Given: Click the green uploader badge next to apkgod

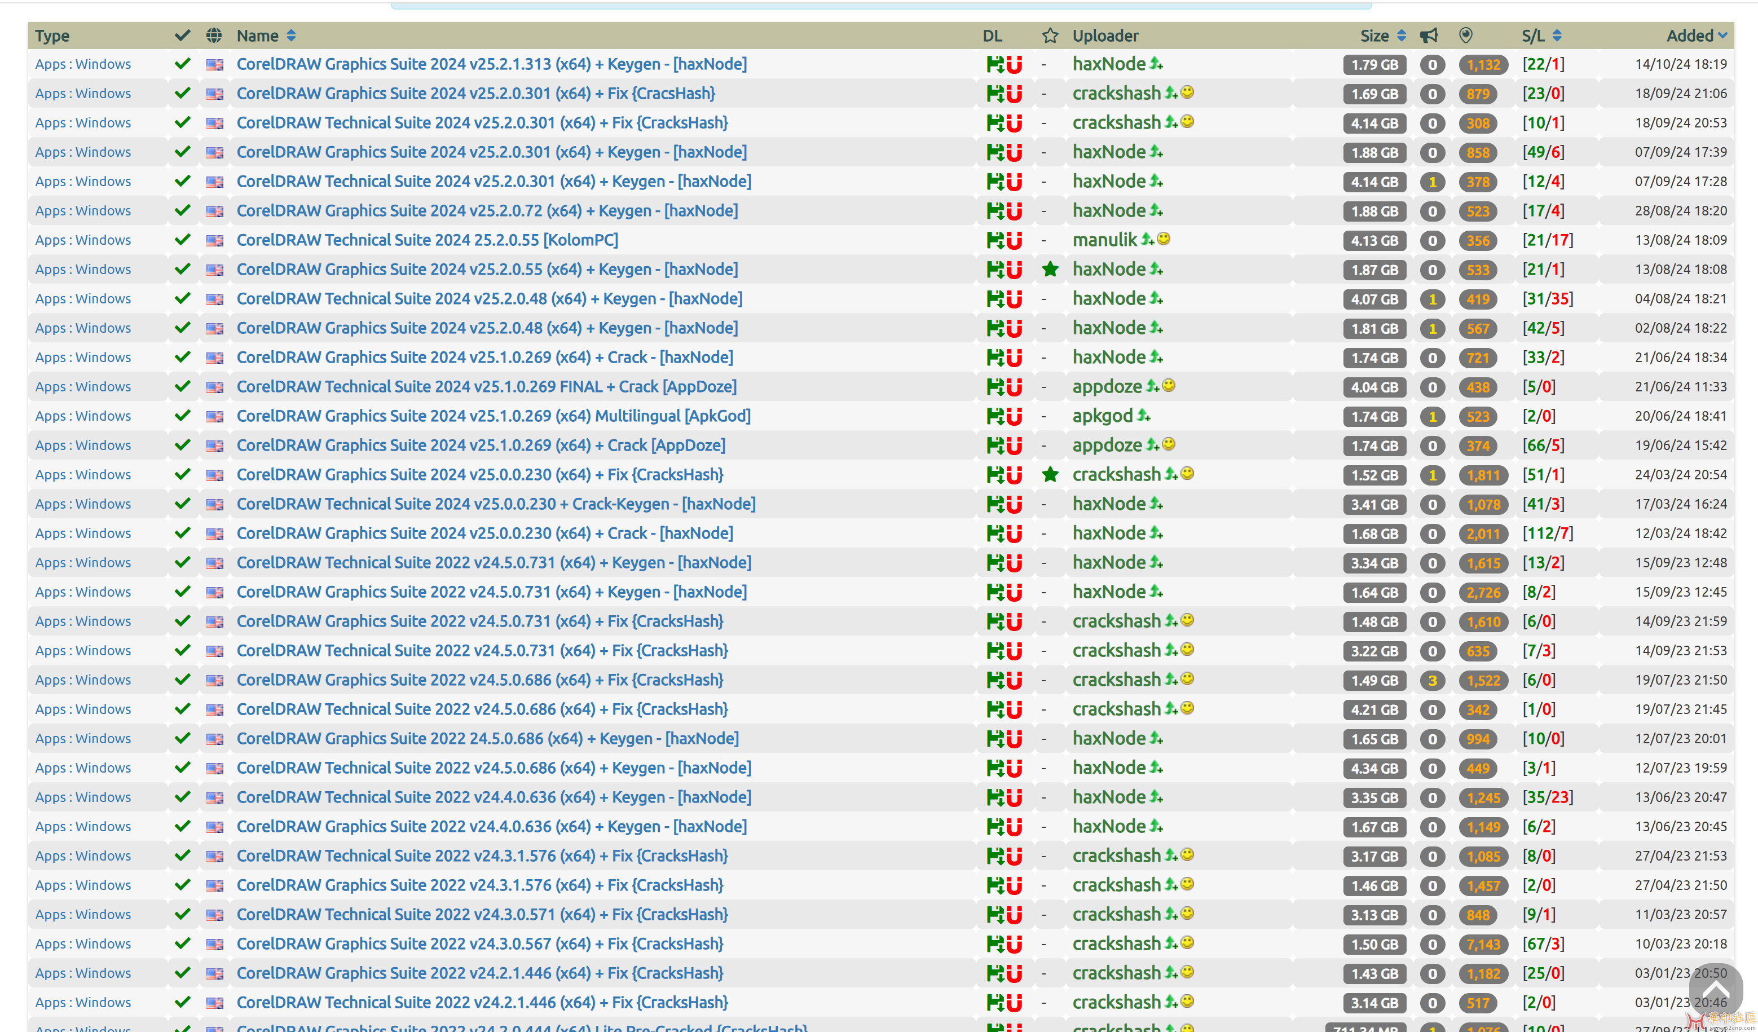Looking at the screenshot, I should click(1143, 416).
